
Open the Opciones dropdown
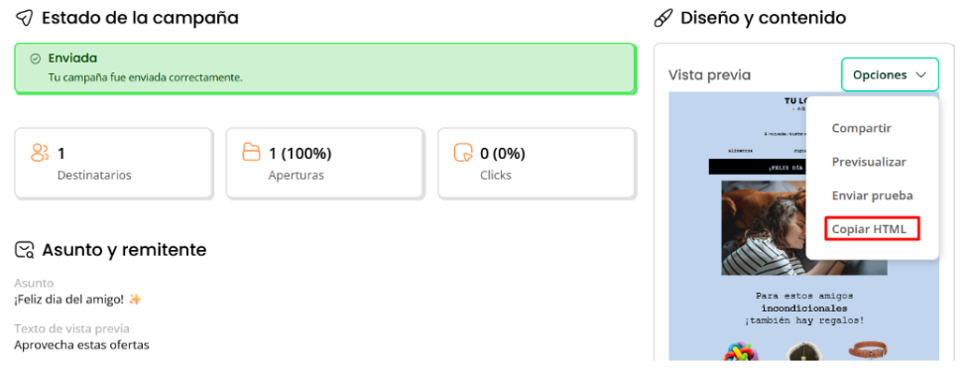[x=890, y=75]
